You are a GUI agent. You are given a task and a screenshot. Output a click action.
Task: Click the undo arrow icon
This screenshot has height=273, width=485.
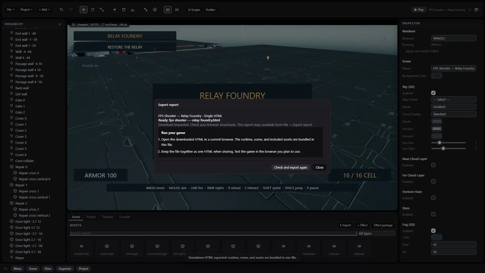tap(61, 10)
